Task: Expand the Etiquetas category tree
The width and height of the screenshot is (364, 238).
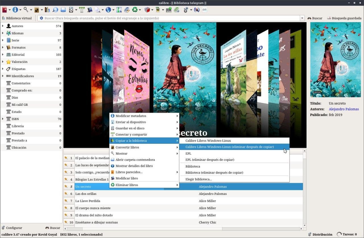Action: point(3,69)
